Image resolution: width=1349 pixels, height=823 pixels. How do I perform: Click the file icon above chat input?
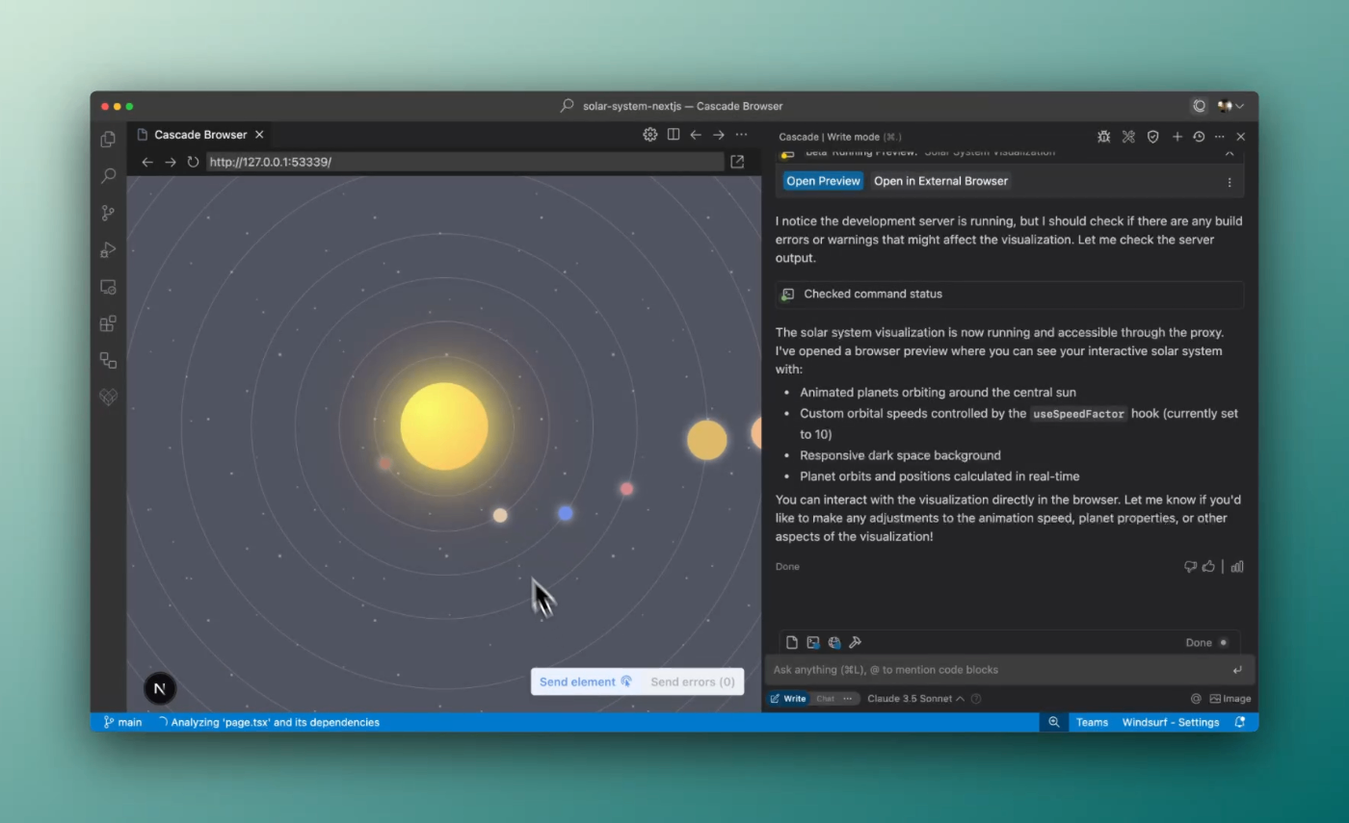point(792,643)
